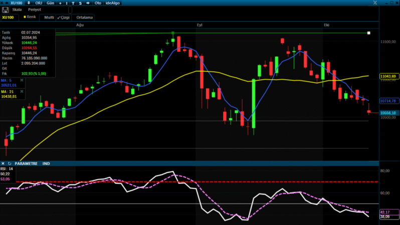The image size is (400, 225).
Task: Click the Renk color option
Action: coord(30,17)
